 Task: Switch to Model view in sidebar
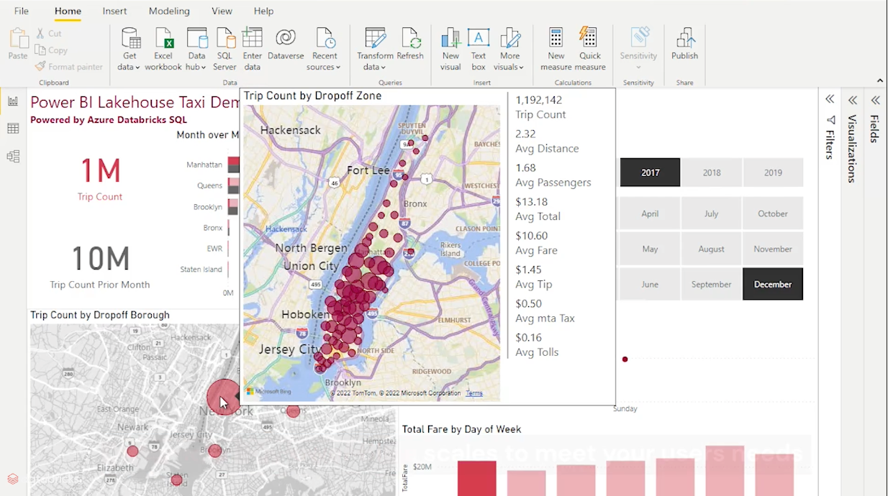(x=13, y=156)
